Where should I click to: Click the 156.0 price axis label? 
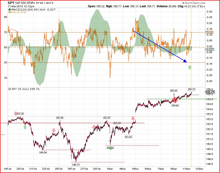tap(210, 89)
